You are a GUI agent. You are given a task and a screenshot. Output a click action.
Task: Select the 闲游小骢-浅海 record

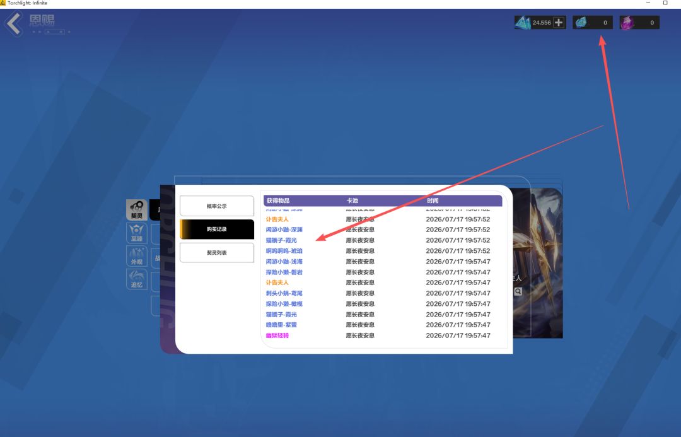tap(284, 262)
